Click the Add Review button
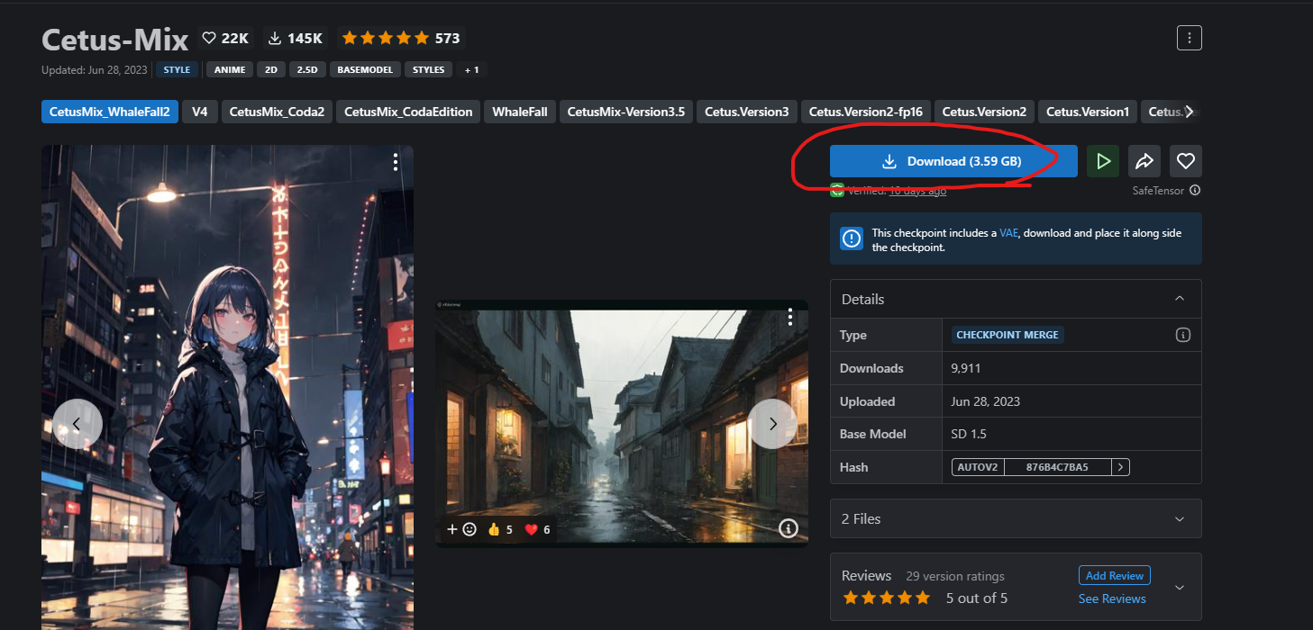The image size is (1313, 630). coord(1114,576)
